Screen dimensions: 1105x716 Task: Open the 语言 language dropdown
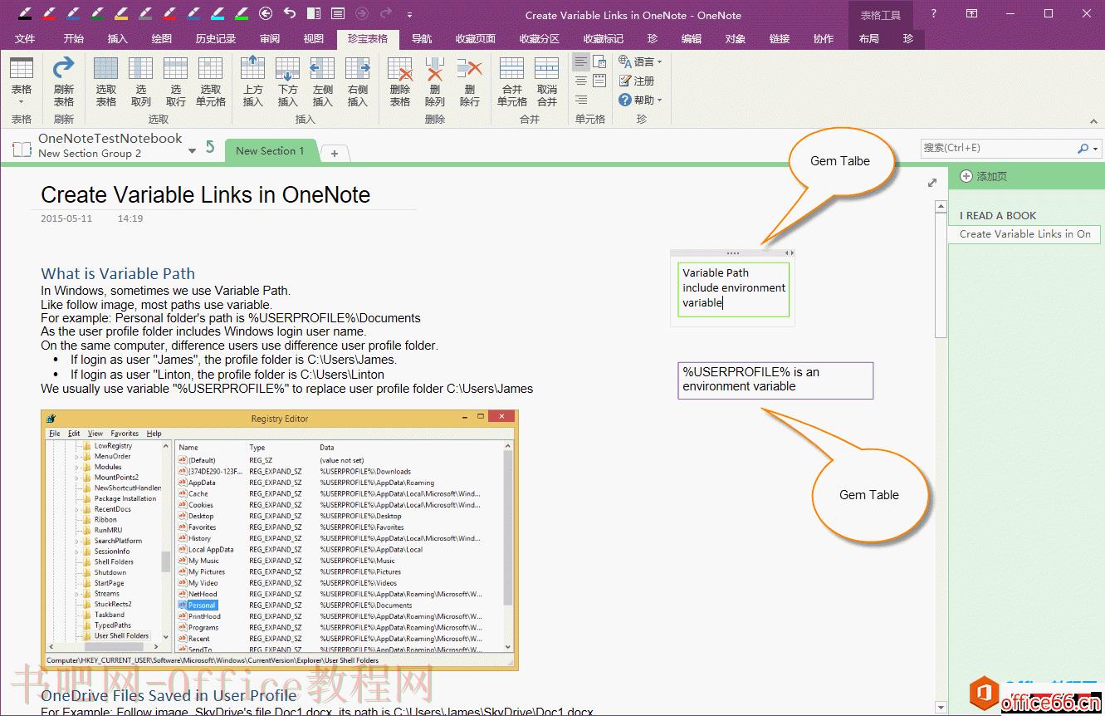pos(640,61)
